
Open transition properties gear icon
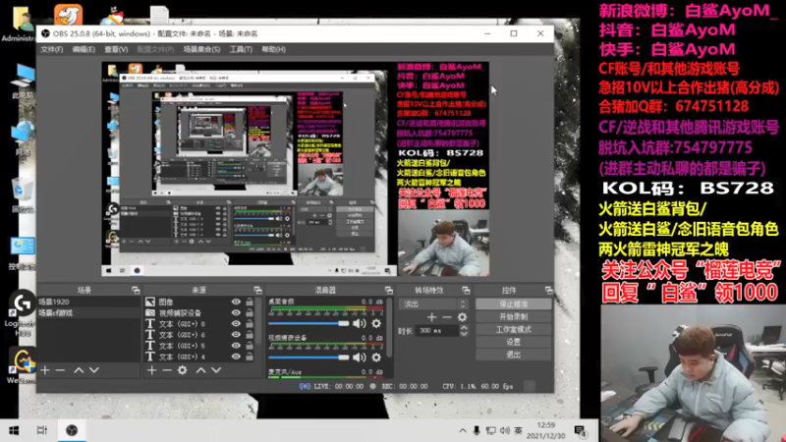[x=462, y=317]
